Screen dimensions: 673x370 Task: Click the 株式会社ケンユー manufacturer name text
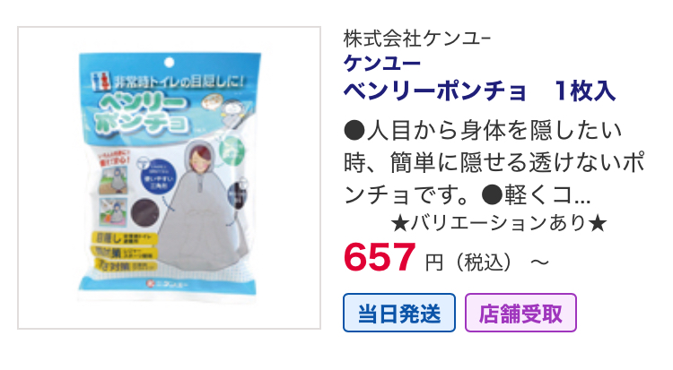416,39
